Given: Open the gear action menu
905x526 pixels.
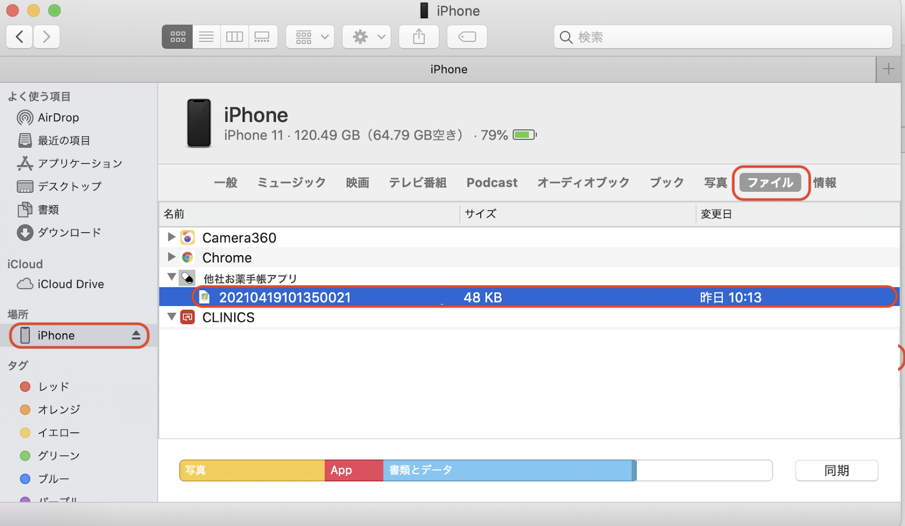Looking at the screenshot, I should tap(367, 37).
